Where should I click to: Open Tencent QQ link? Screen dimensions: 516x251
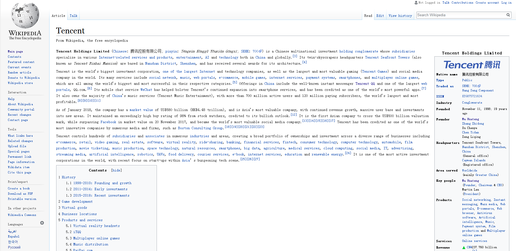click(365, 84)
